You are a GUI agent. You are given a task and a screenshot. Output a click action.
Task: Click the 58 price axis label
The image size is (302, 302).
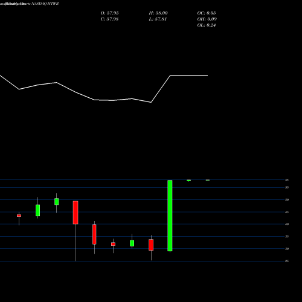(x=287, y=180)
